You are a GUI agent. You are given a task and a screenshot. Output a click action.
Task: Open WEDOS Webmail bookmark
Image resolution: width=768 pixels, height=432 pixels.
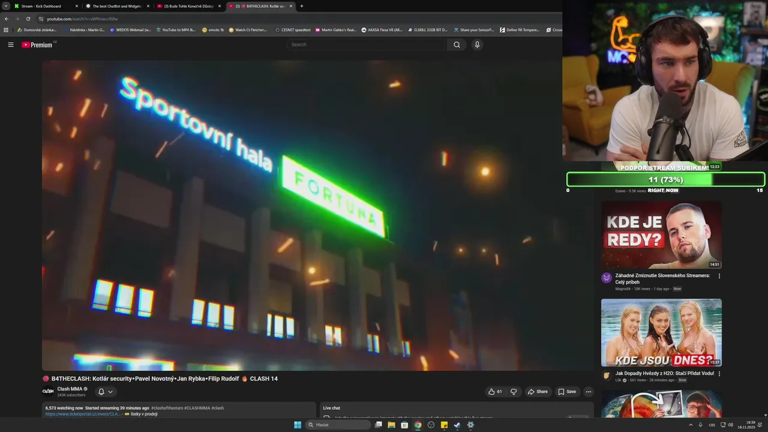click(130, 29)
